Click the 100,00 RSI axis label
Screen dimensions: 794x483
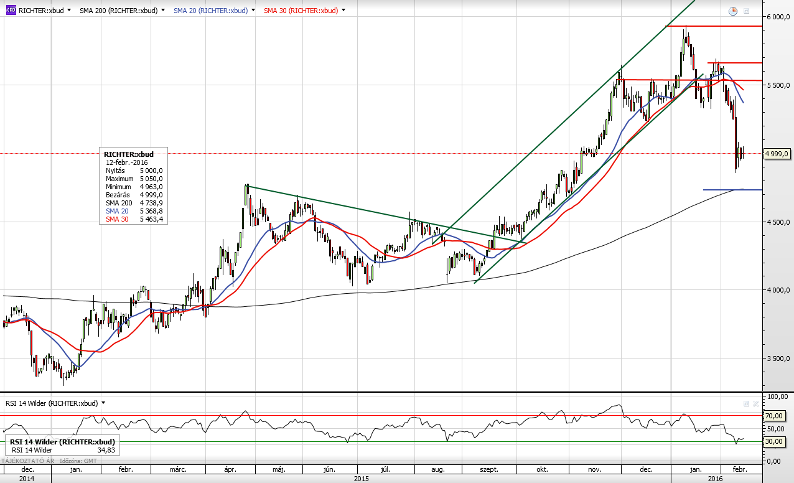pyautogui.click(x=778, y=396)
